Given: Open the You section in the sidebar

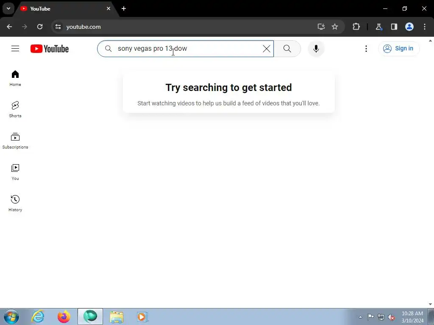Looking at the screenshot, I should click(15, 172).
